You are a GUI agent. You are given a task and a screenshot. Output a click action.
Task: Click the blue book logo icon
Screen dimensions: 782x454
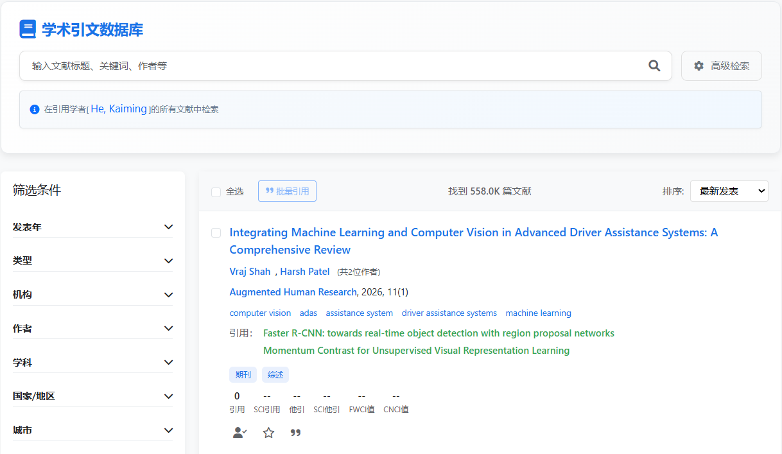pos(28,30)
